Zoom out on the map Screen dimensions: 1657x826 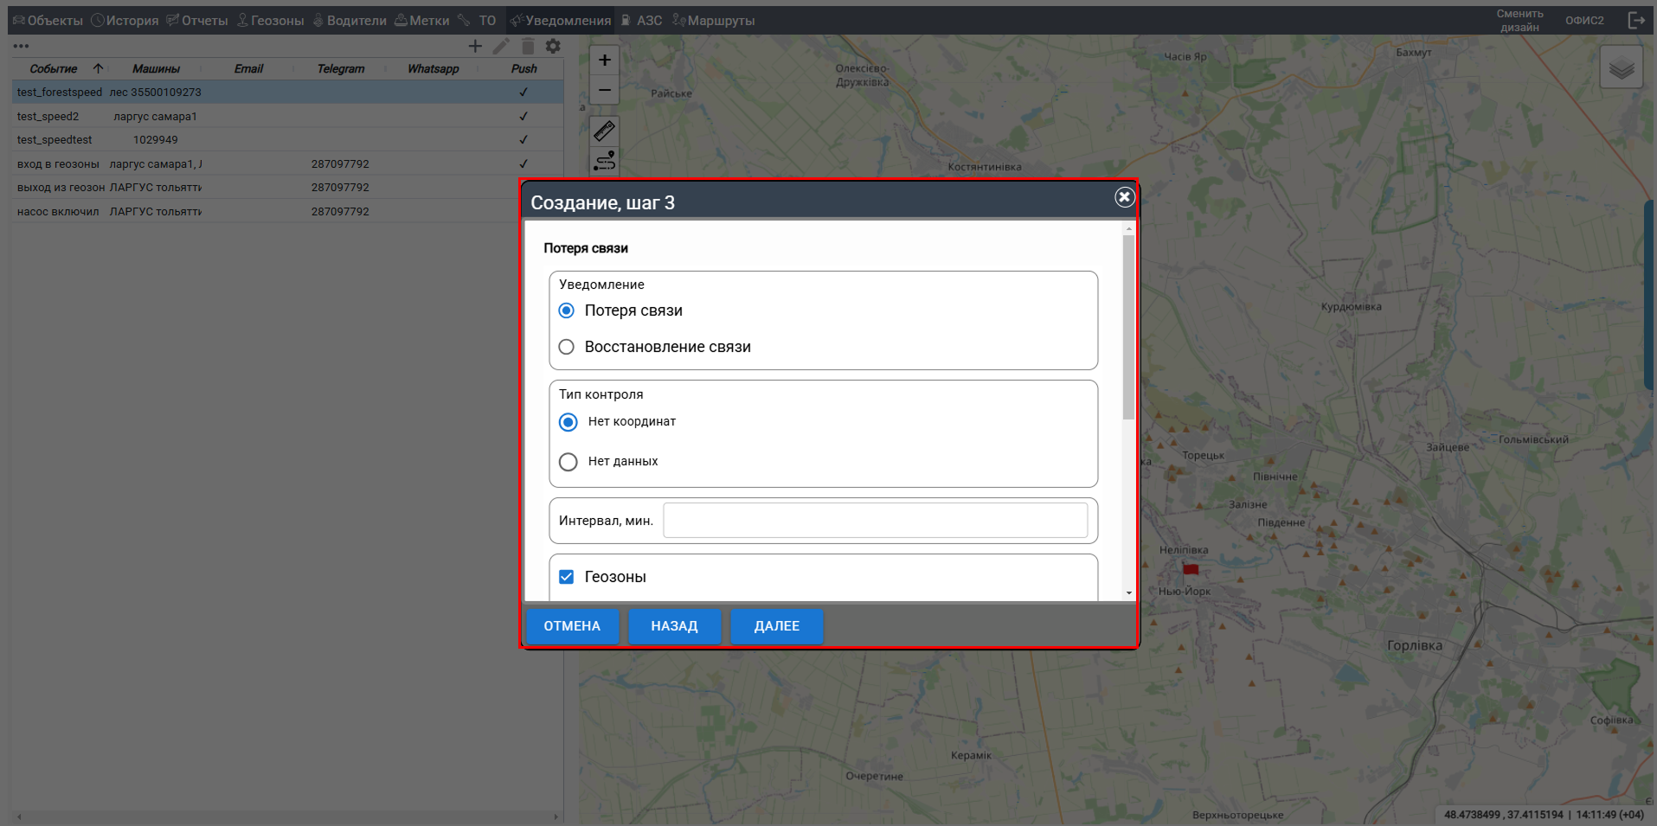pos(605,90)
